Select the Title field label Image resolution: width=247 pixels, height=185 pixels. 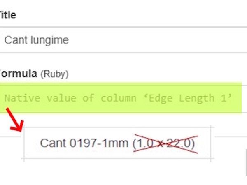click(7, 15)
